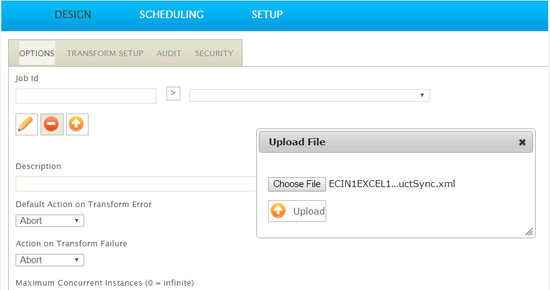This screenshot has width=550, height=290.
Task: Click the red delete job icon
Action: pyautogui.click(x=52, y=124)
